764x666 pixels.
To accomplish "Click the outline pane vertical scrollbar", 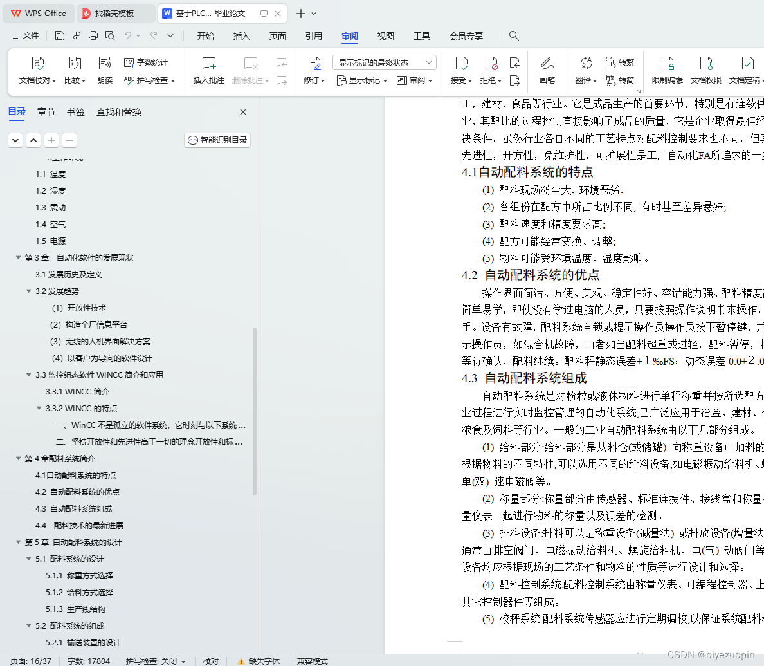I will (x=254, y=411).
